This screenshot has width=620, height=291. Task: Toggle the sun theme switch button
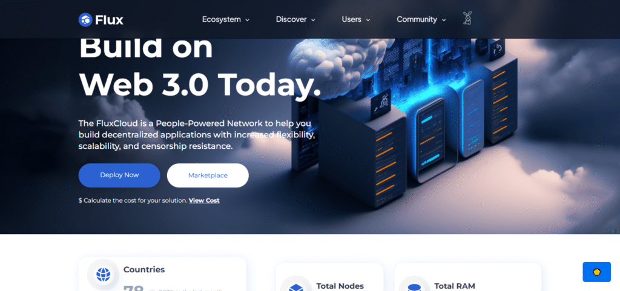pos(596,272)
